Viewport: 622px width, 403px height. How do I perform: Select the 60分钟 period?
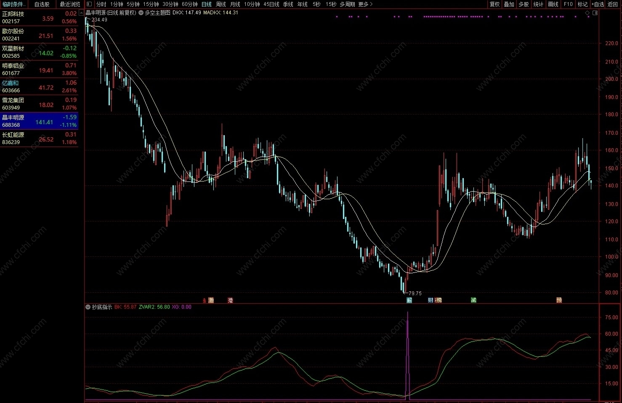tap(190, 4)
